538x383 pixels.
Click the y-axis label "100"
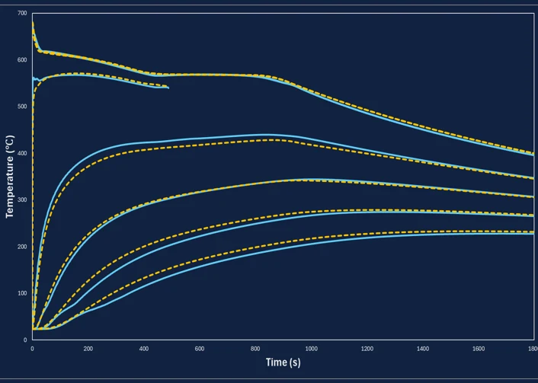click(22, 293)
